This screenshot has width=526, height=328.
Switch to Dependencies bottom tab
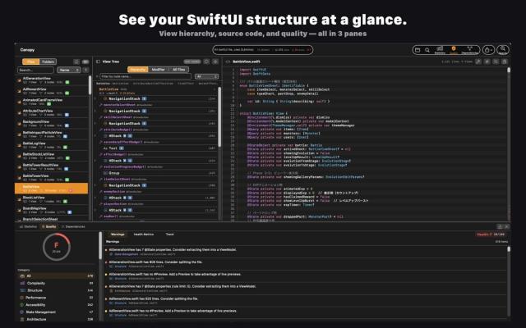(73, 227)
